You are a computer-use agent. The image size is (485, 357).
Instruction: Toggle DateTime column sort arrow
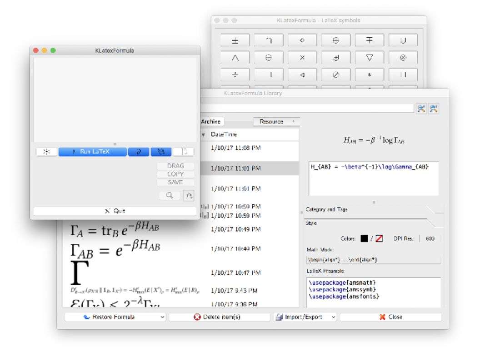point(203,135)
